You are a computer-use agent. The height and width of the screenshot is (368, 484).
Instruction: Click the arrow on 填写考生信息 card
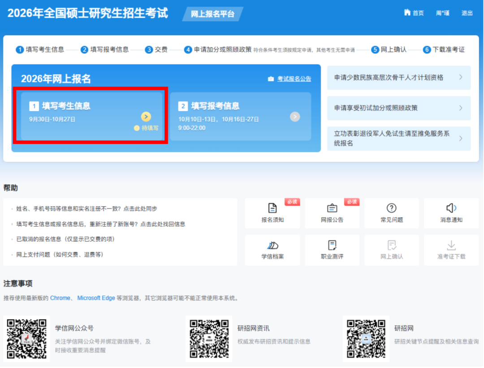[146, 117]
